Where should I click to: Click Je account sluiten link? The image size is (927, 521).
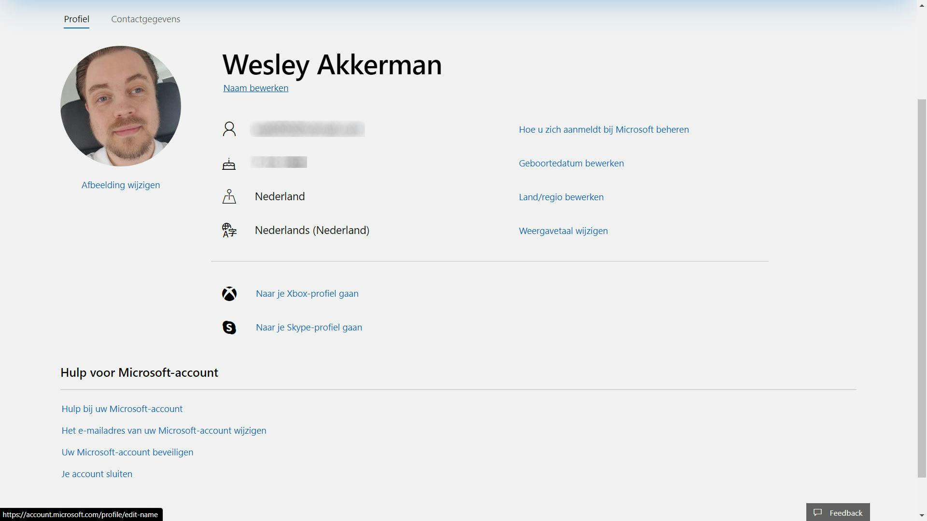(97, 474)
